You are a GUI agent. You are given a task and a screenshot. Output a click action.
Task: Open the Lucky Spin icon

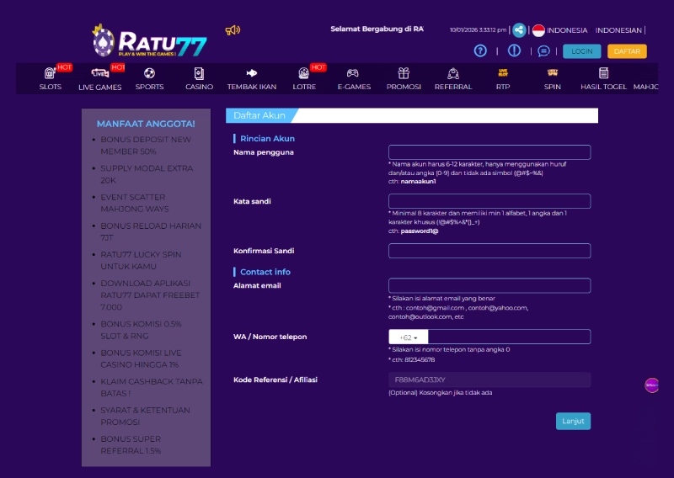553,72
